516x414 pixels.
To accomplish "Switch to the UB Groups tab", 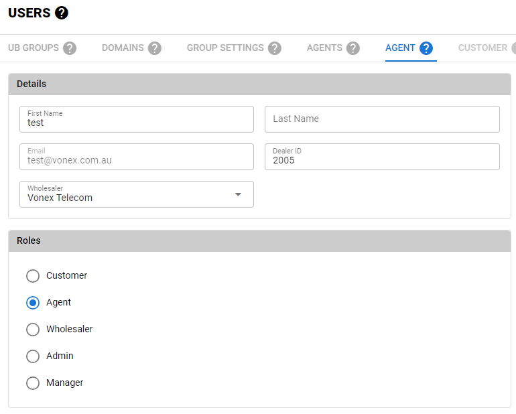I will (x=34, y=48).
